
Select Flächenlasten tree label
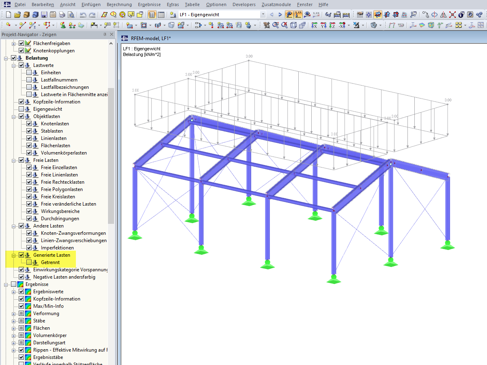tap(56, 146)
